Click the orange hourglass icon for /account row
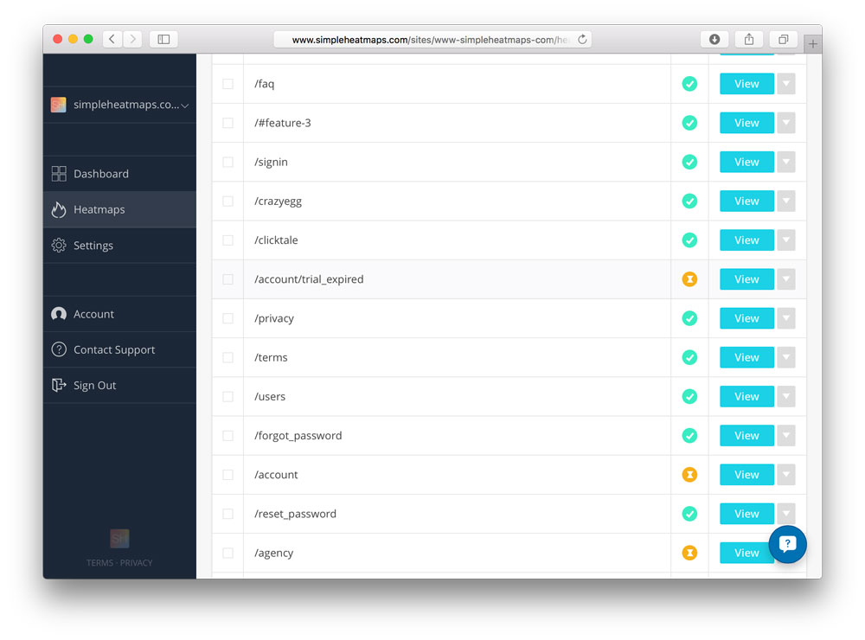Viewport: 865px width, 640px height. (x=689, y=475)
